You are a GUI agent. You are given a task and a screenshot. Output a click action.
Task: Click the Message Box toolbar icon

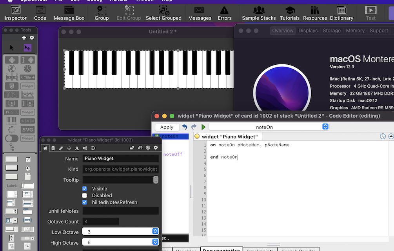[x=69, y=13]
